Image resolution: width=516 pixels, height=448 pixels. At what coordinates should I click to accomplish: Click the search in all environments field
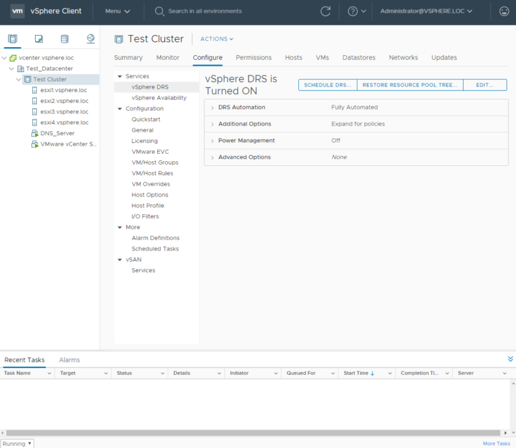pyautogui.click(x=205, y=11)
